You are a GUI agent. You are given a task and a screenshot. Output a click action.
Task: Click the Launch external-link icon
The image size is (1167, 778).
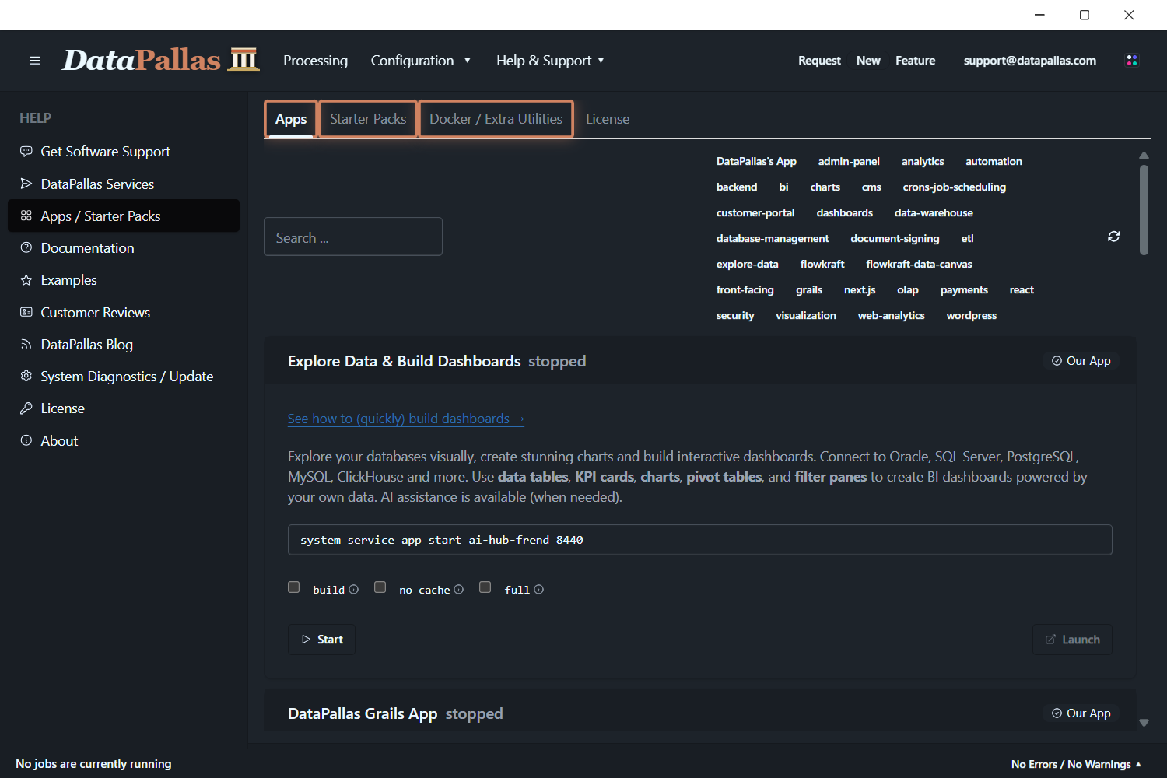(x=1050, y=640)
